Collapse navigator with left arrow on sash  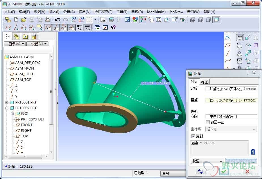pyautogui.click(x=56, y=89)
